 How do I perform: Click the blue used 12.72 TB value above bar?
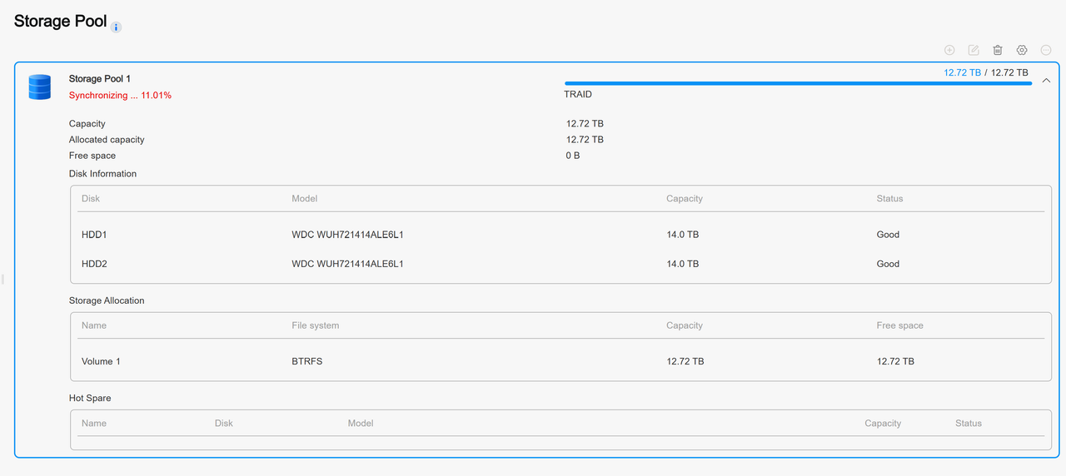coord(962,72)
